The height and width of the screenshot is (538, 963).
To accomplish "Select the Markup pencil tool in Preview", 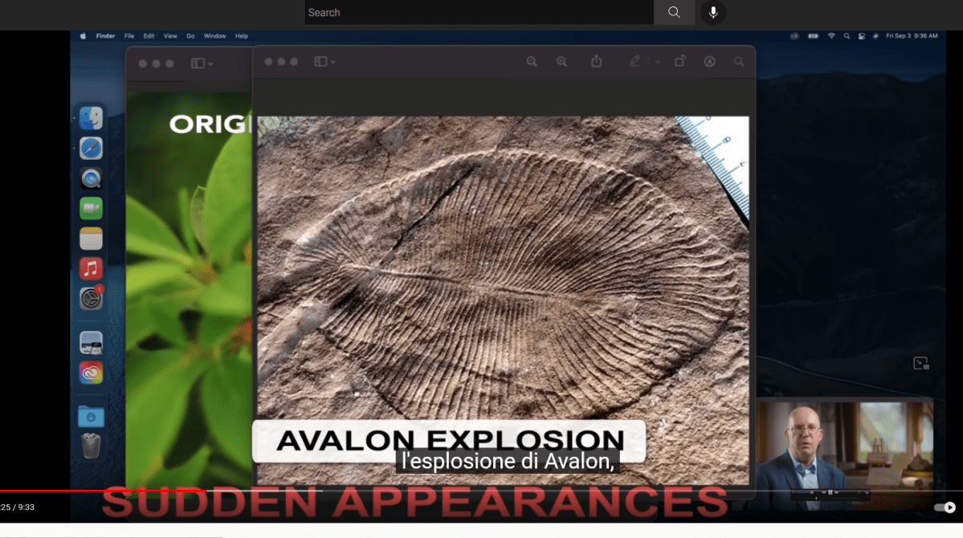I will (x=635, y=61).
